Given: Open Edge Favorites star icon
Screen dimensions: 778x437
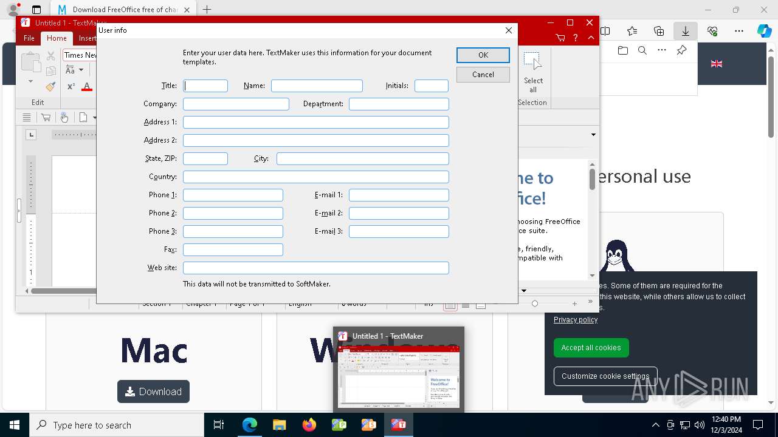Looking at the screenshot, I should click(x=632, y=31).
